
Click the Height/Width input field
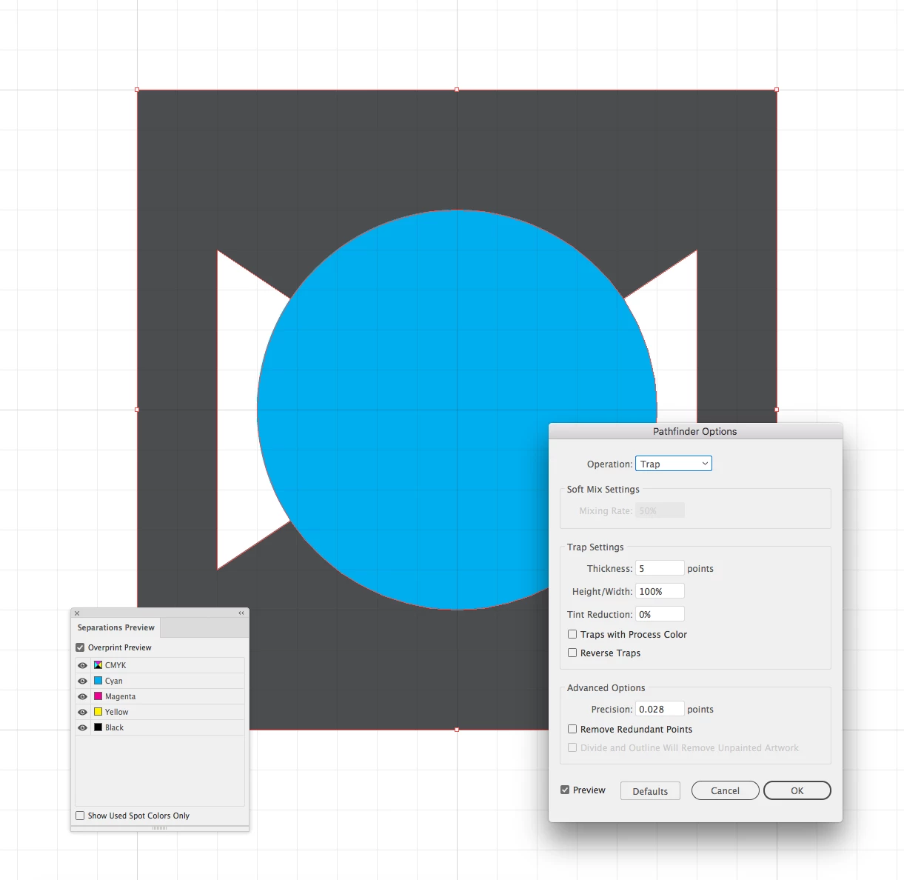click(660, 591)
